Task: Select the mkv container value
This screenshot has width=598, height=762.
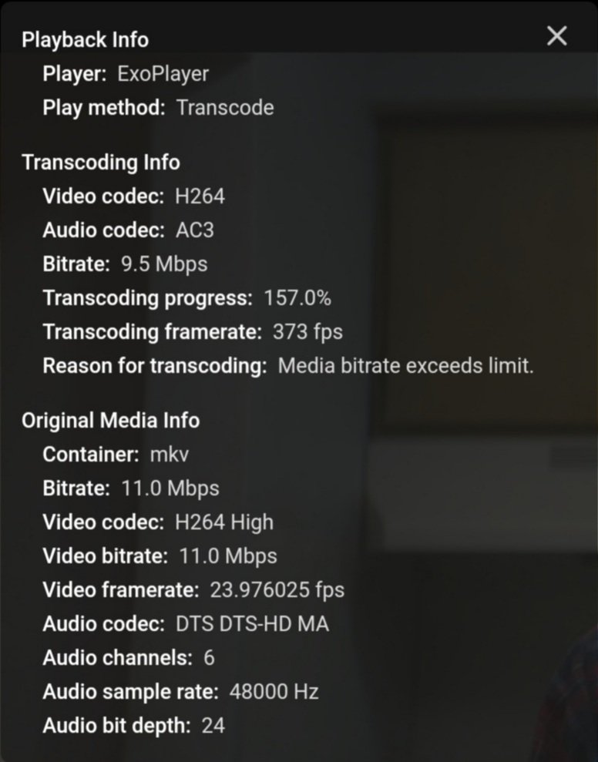Action: pos(170,455)
